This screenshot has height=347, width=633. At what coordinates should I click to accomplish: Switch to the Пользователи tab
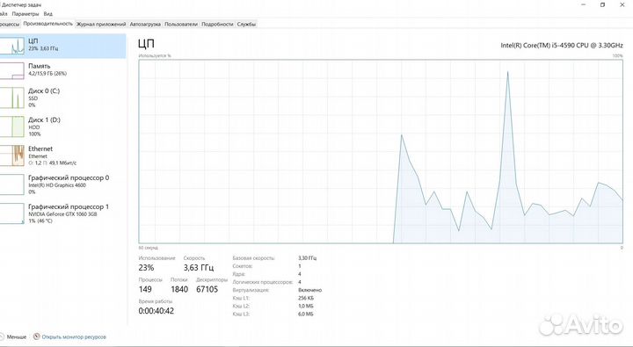(x=181, y=25)
